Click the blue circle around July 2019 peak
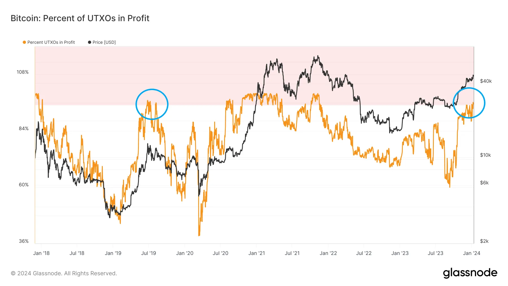This screenshot has height=286, width=508. tap(152, 104)
